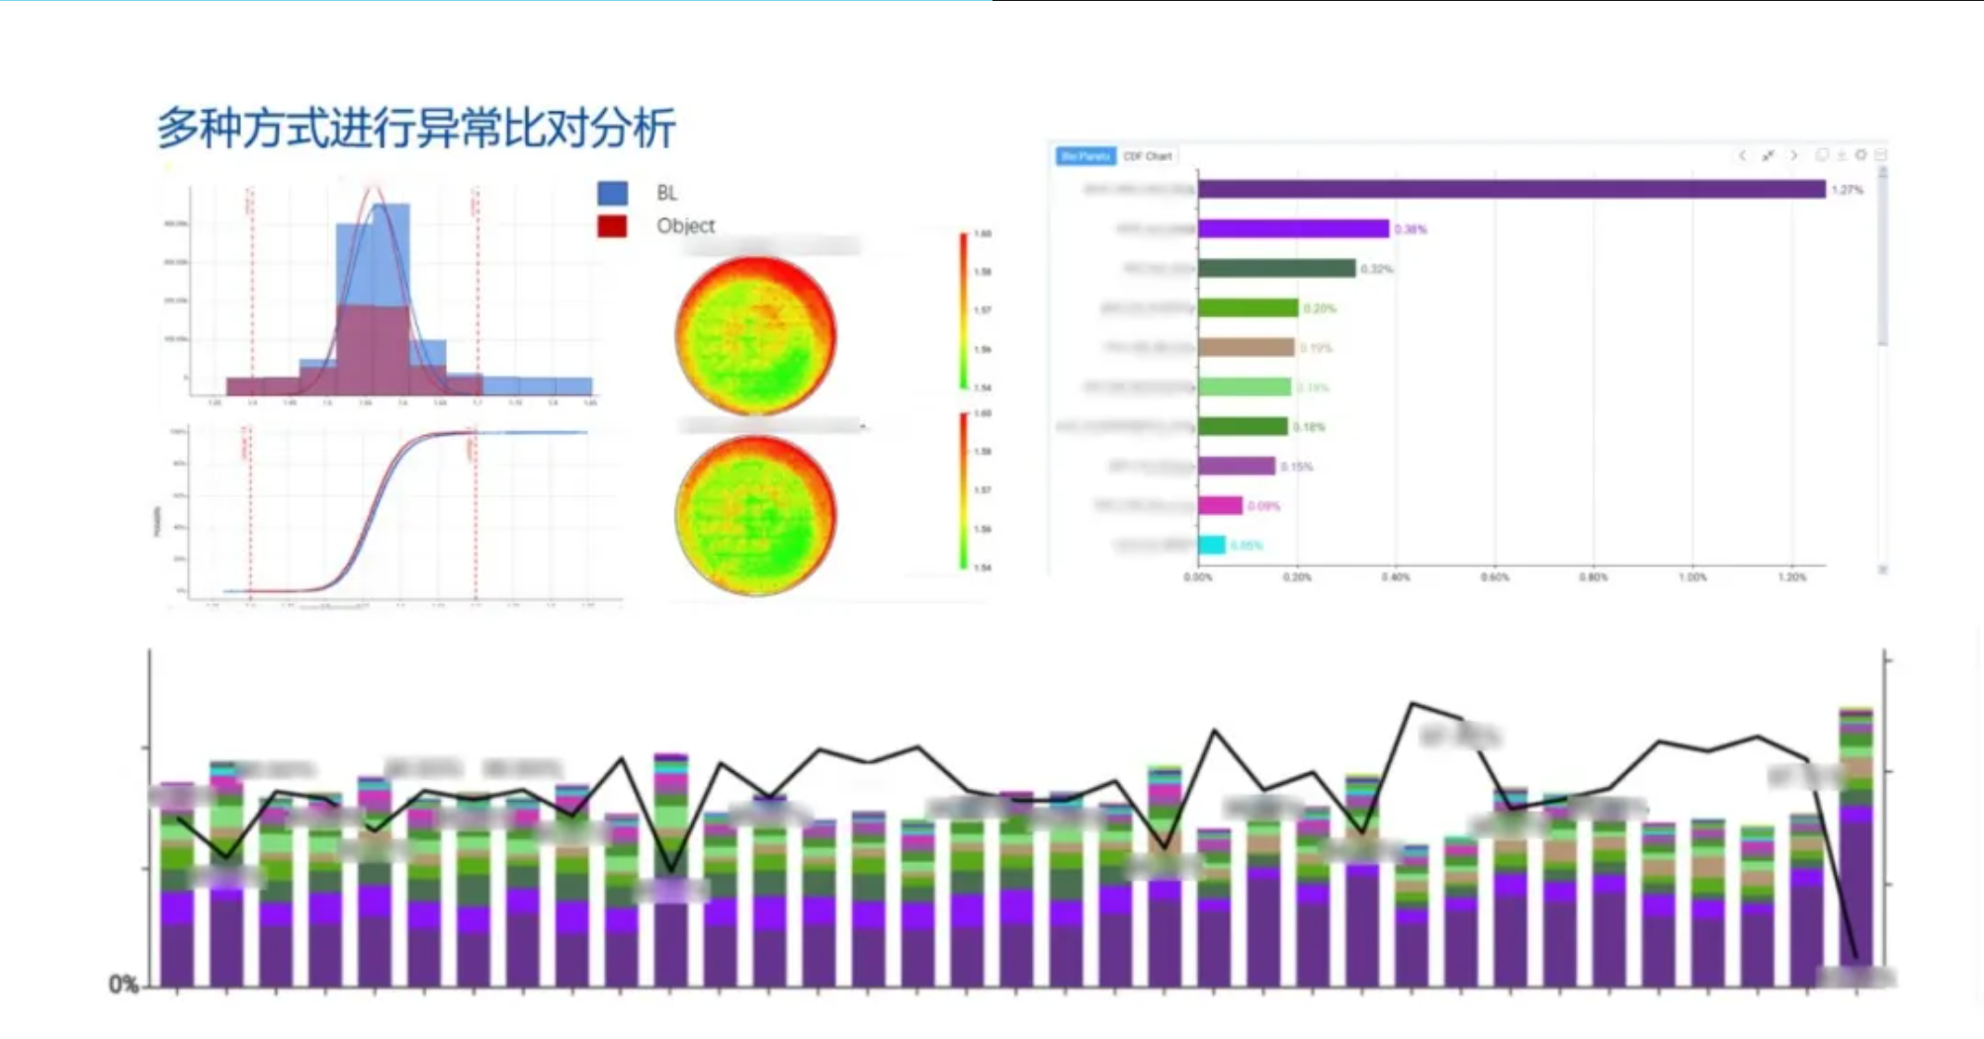Click the collapse arrows icon in chart toolbar
The height and width of the screenshot is (1039, 1984).
(1768, 155)
